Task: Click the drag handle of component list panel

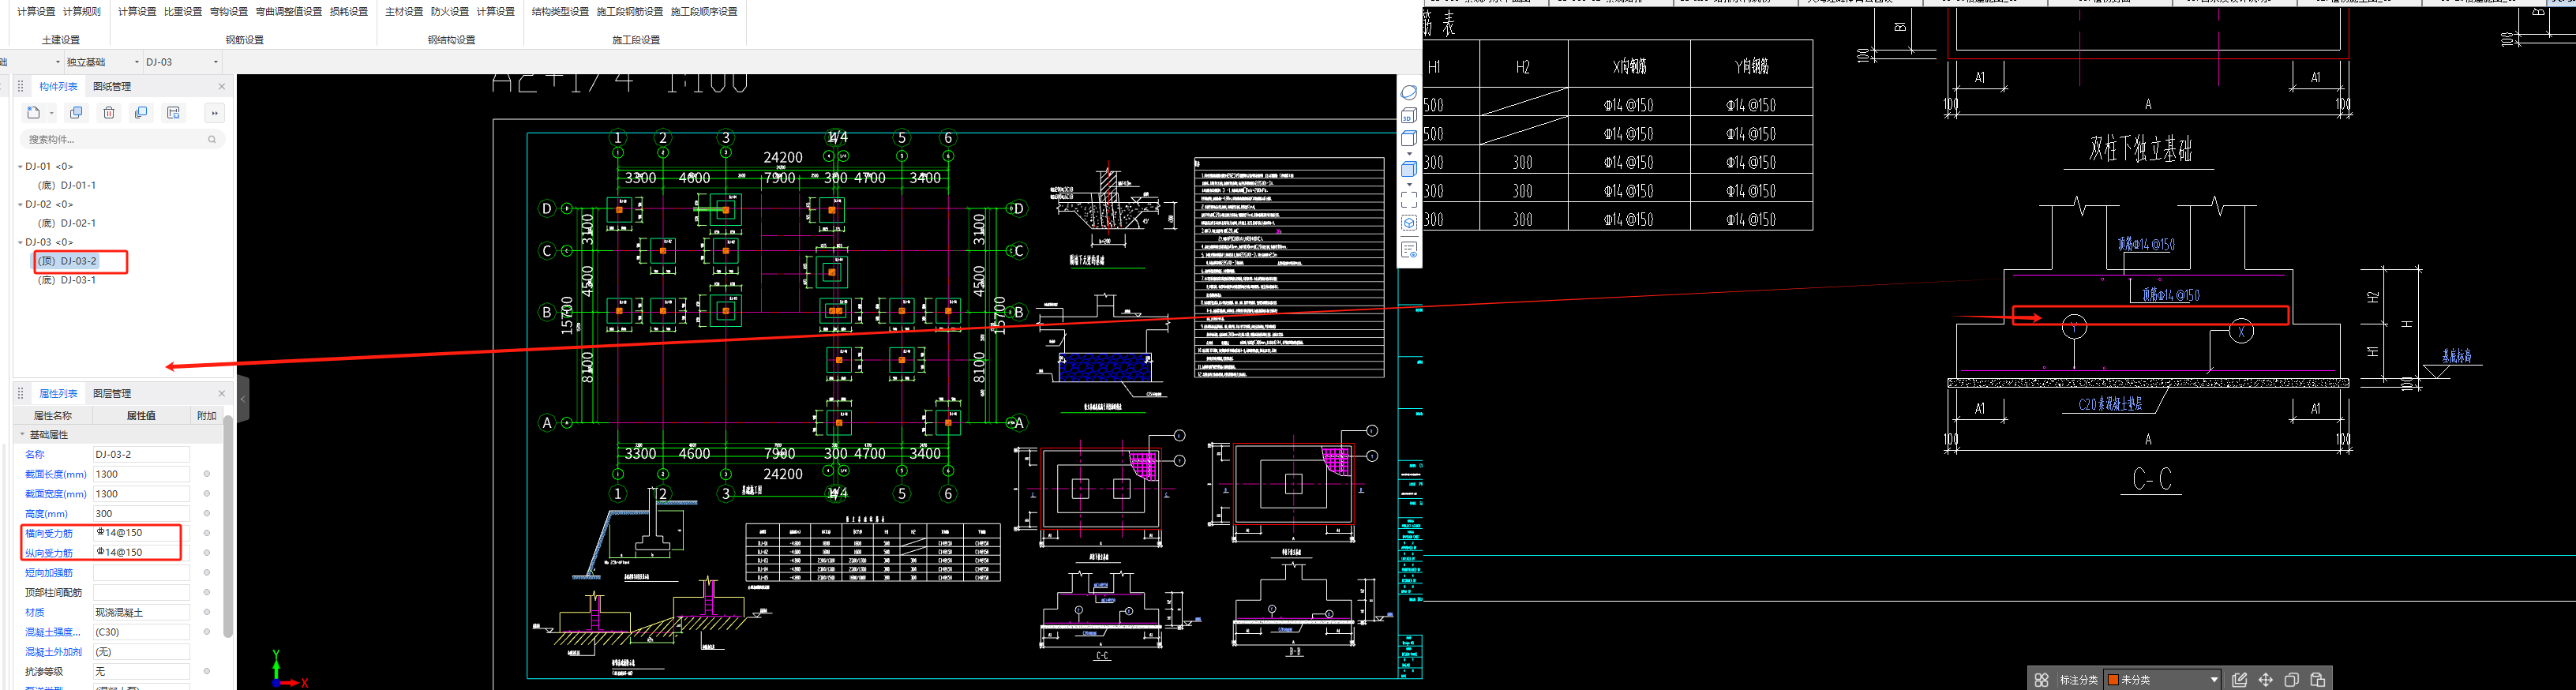Action: click(x=21, y=87)
